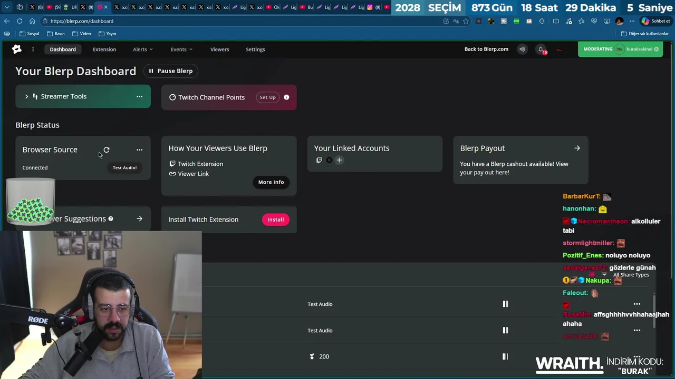The height and width of the screenshot is (379, 675).
Task: Open notifications bell with 18 badge
Action: (x=541, y=49)
